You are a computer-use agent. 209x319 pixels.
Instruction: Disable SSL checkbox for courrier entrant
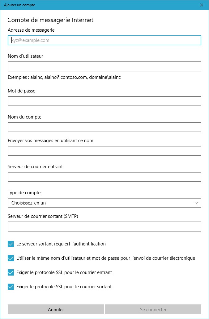coord(11,272)
